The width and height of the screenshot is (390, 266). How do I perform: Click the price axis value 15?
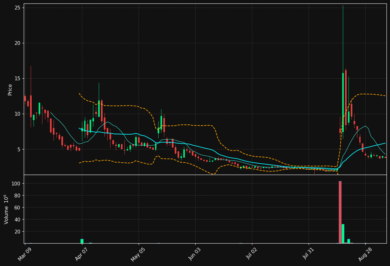[x=18, y=78]
